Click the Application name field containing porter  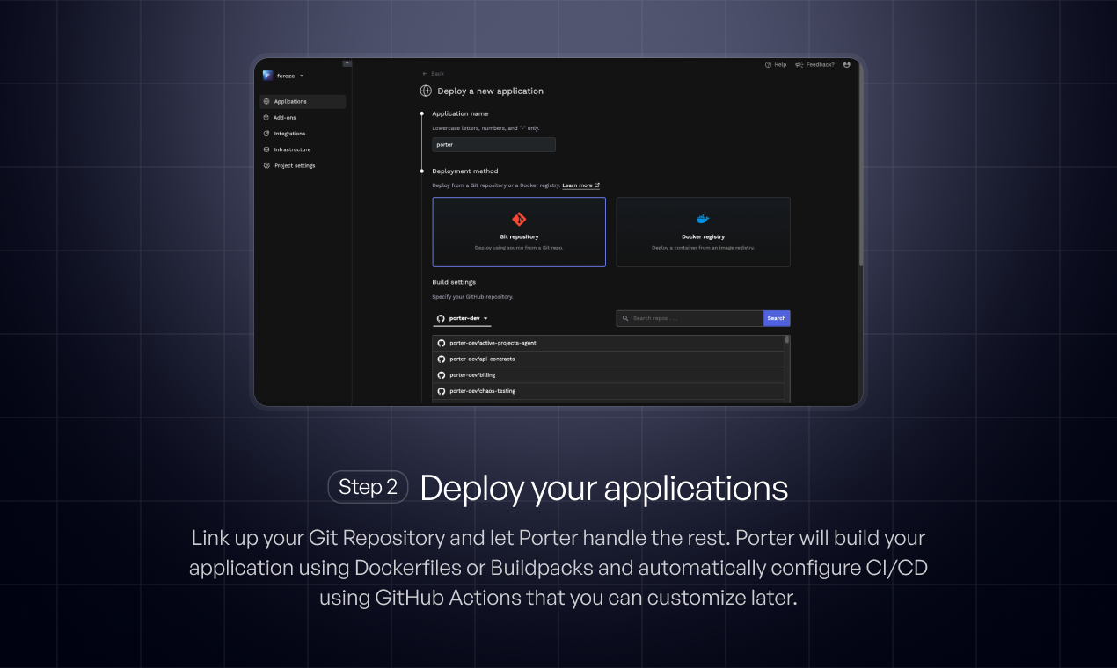coord(493,144)
